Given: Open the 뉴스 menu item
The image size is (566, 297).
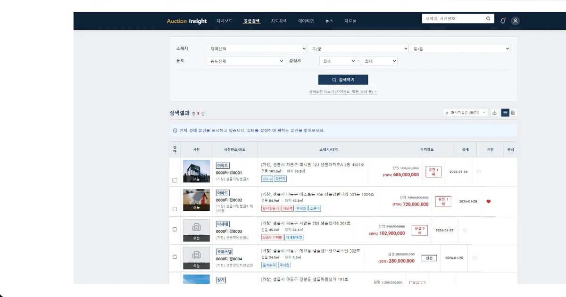Looking at the screenshot, I should [329, 21].
